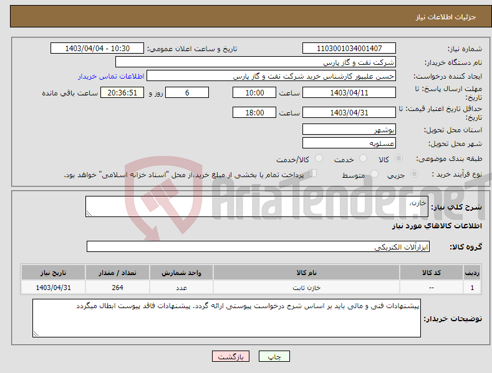Click the جزئیات اطلاعات نیاز header title
The width and height of the screenshot is (492, 373).
446,17
